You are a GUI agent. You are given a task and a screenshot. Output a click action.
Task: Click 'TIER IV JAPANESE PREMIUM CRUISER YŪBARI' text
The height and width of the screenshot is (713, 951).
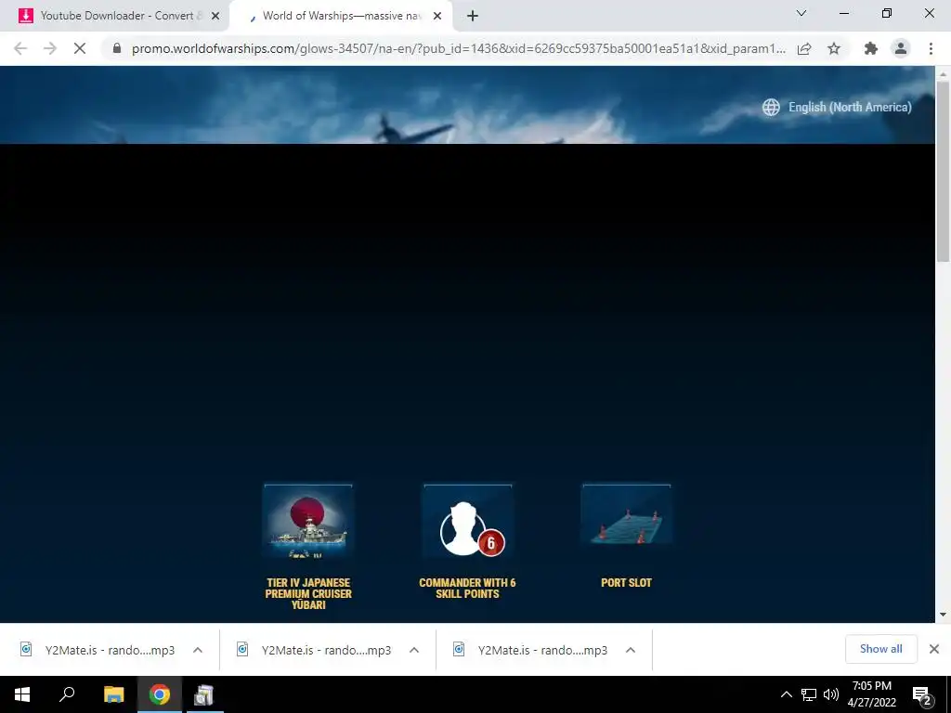tap(308, 593)
